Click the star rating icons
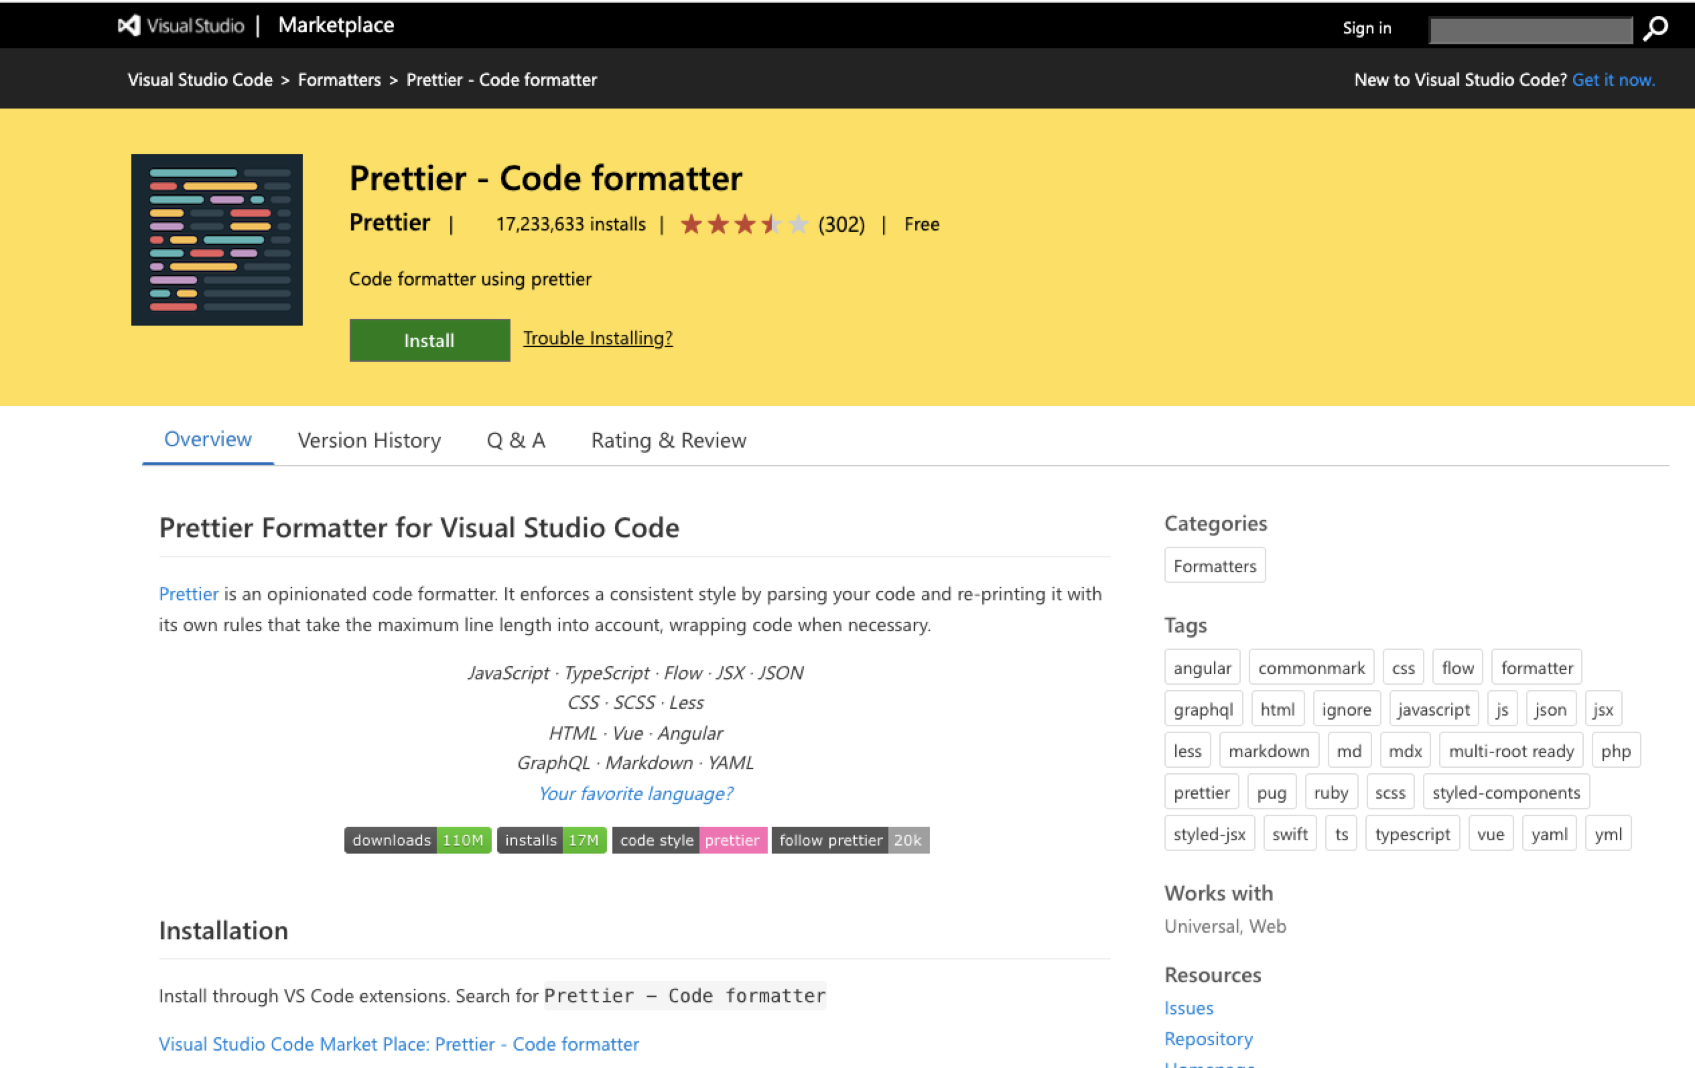The height and width of the screenshot is (1068, 1695). (744, 224)
